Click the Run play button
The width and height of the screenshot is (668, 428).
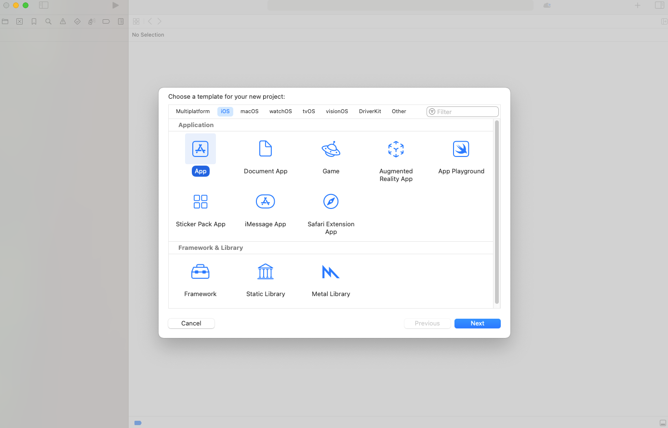[x=116, y=5]
